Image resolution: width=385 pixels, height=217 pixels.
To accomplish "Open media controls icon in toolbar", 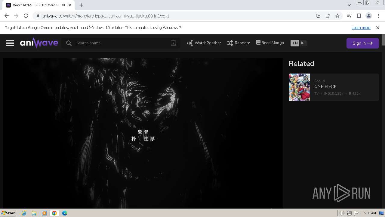I will pos(349,16).
